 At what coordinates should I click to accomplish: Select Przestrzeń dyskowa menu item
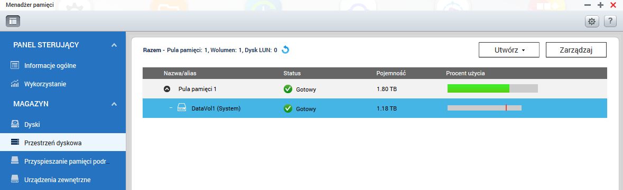(x=63, y=143)
